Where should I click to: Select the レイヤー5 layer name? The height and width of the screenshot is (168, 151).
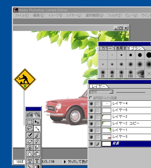(120, 110)
